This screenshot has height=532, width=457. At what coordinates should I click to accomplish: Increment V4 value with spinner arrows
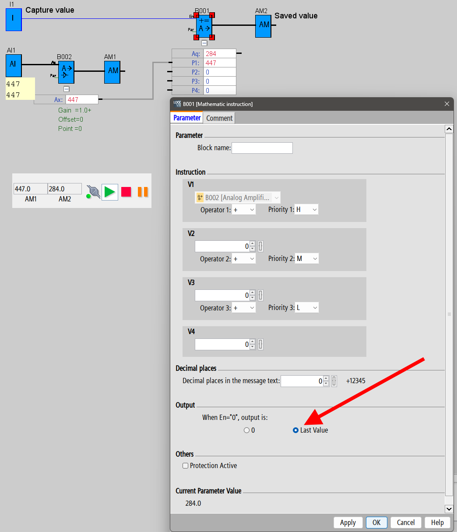pyautogui.click(x=252, y=342)
